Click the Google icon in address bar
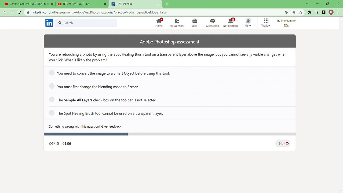This screenshot has height=193, width=343. tap(286, 12)
